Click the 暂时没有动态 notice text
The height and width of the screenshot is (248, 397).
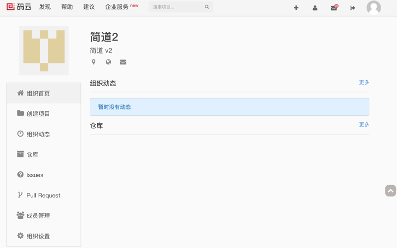[x=115, y=107]
